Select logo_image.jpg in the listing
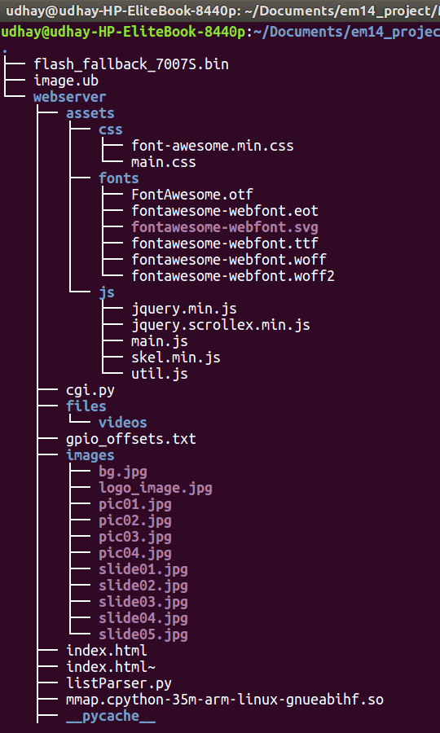 click(x=156, y=488)
